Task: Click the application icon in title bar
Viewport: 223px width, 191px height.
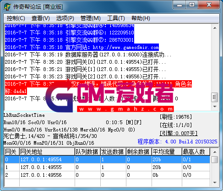Action: point(7,7)
